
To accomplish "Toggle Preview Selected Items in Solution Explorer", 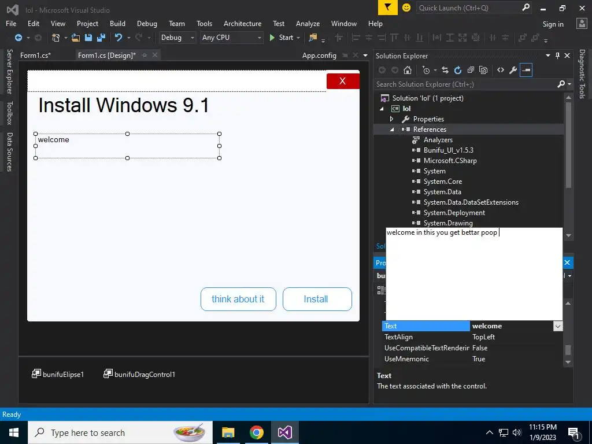I will pos(526,70).
